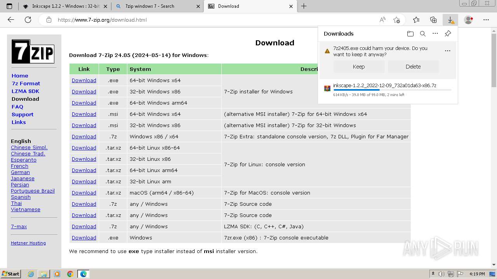Image resolution: width=497 pixels, height=279 pixels.
Task: Download the 64-bit Windows x64 .exe
Action: (x=84, y=80)
